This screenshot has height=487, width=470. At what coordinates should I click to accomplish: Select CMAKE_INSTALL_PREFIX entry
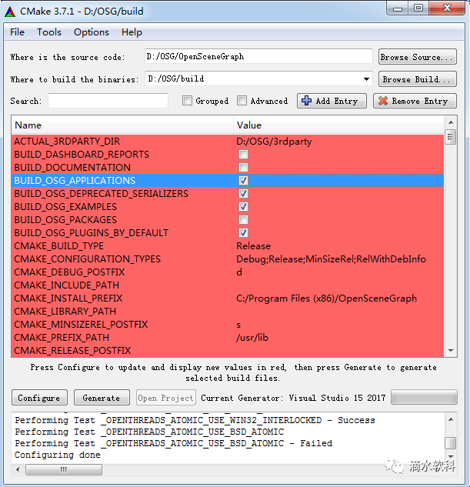tap(68, 299)
